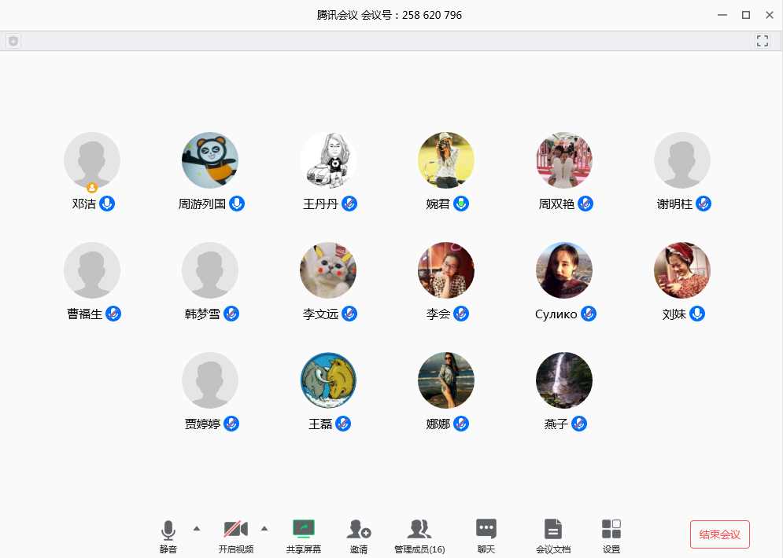This screenshot has width=783, height=558.
Task: Open the Settings (设置) icon
Action: pyautogui.click(x=611, y=529)
